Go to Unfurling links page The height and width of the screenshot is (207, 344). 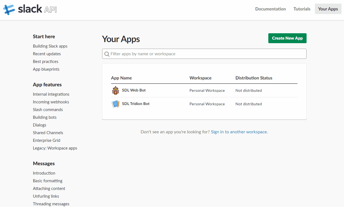pos(46,196)
